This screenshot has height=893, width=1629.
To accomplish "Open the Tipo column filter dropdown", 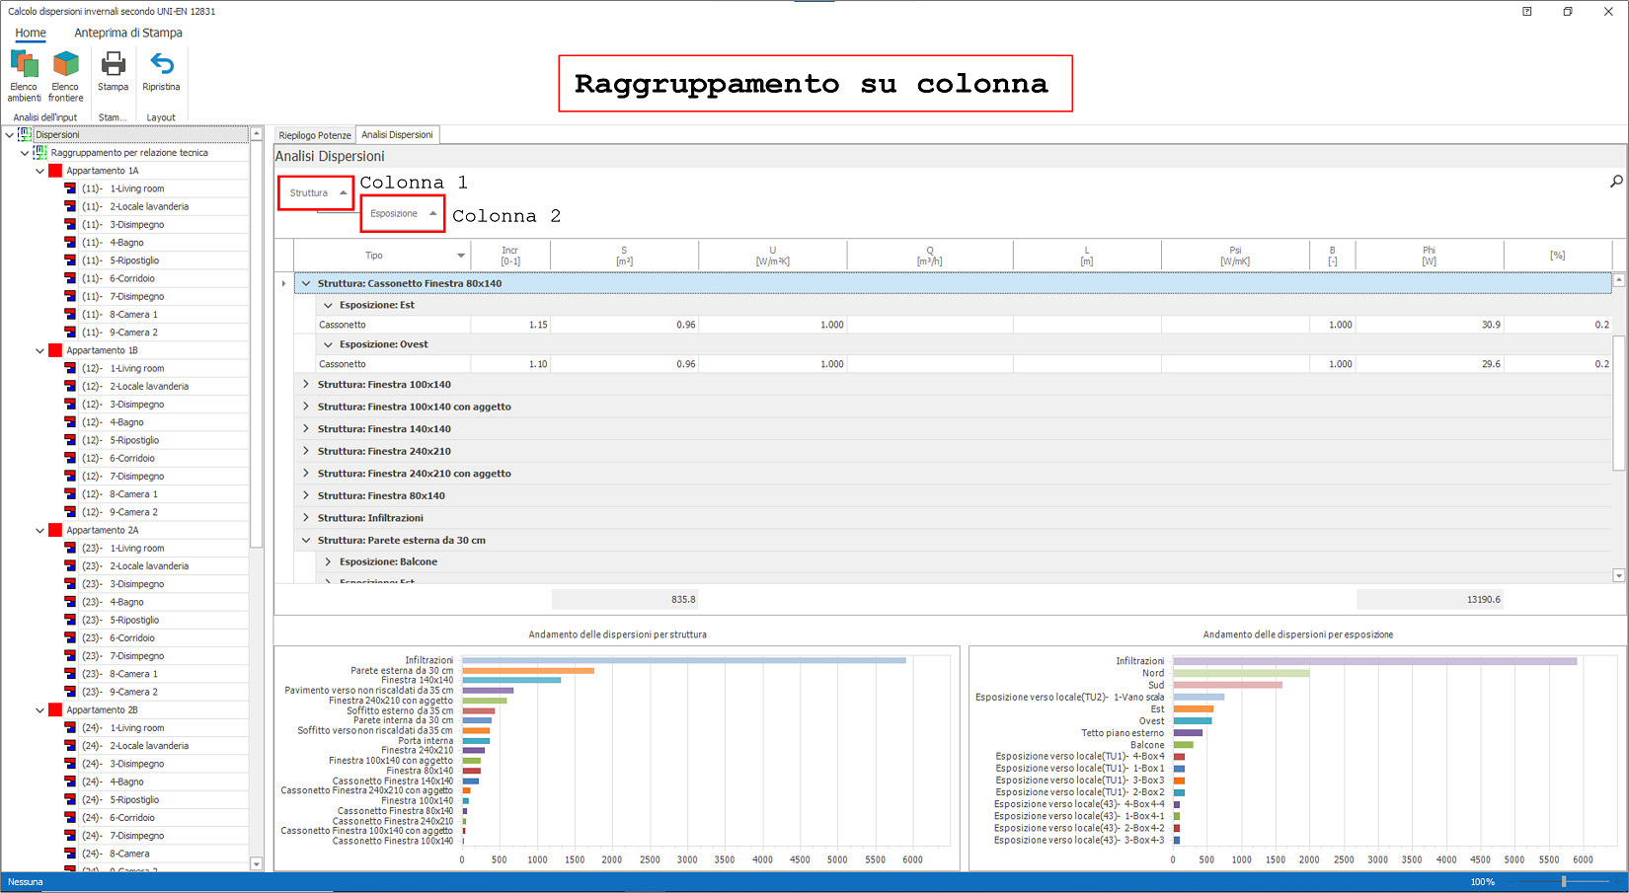I will (461, 256).
